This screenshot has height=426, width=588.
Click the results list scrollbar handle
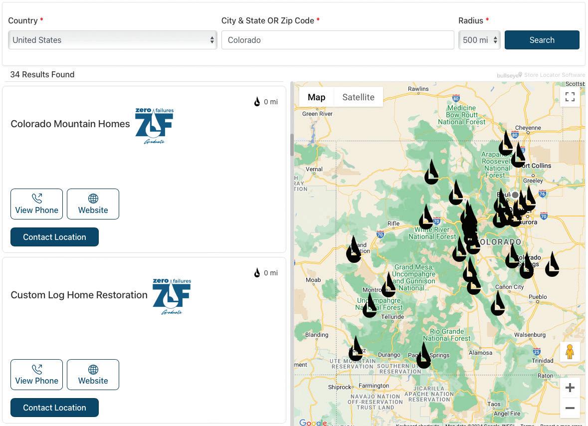click(x=292, y=145)
